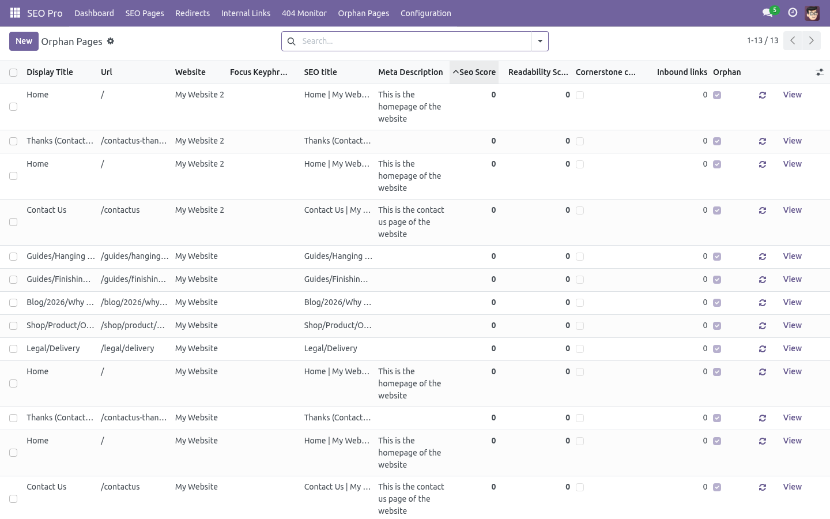Open the Internal Links menu
This screenshot has height=519, width=830.
tap(246, 13)
